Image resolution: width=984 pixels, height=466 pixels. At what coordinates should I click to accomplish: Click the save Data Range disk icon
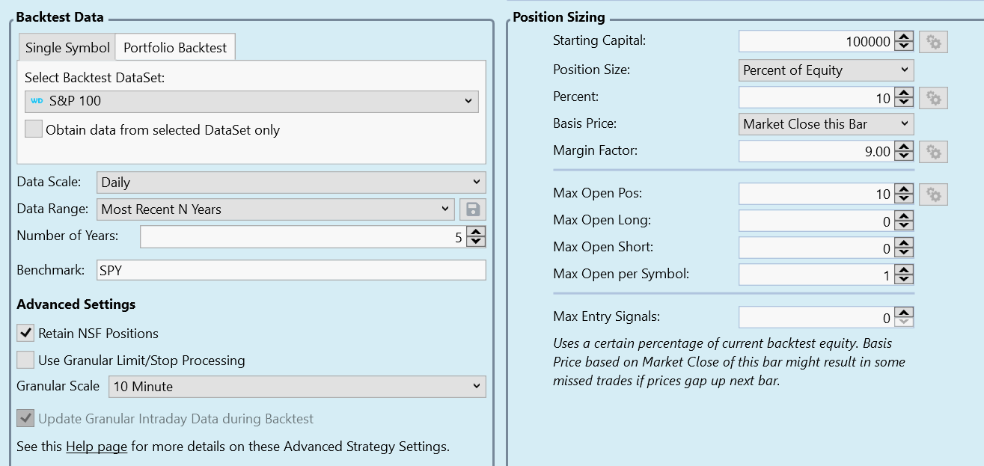[x=473, y=209]
